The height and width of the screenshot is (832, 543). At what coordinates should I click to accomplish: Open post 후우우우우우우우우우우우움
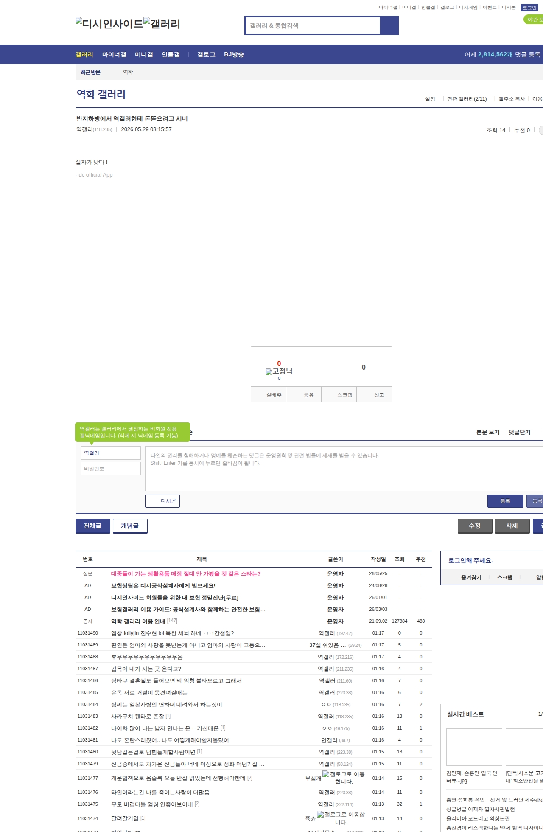pyautogui.click(x=147, y=657)
